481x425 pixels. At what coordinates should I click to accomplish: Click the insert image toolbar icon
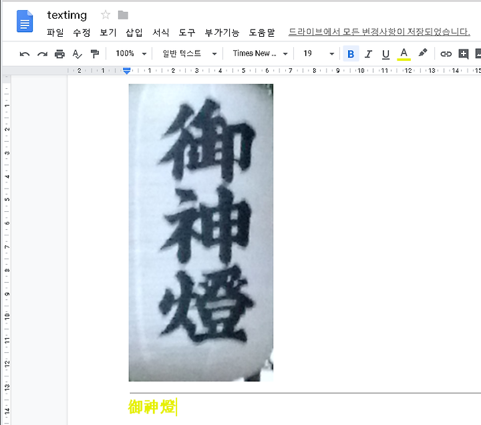(478, 53)
